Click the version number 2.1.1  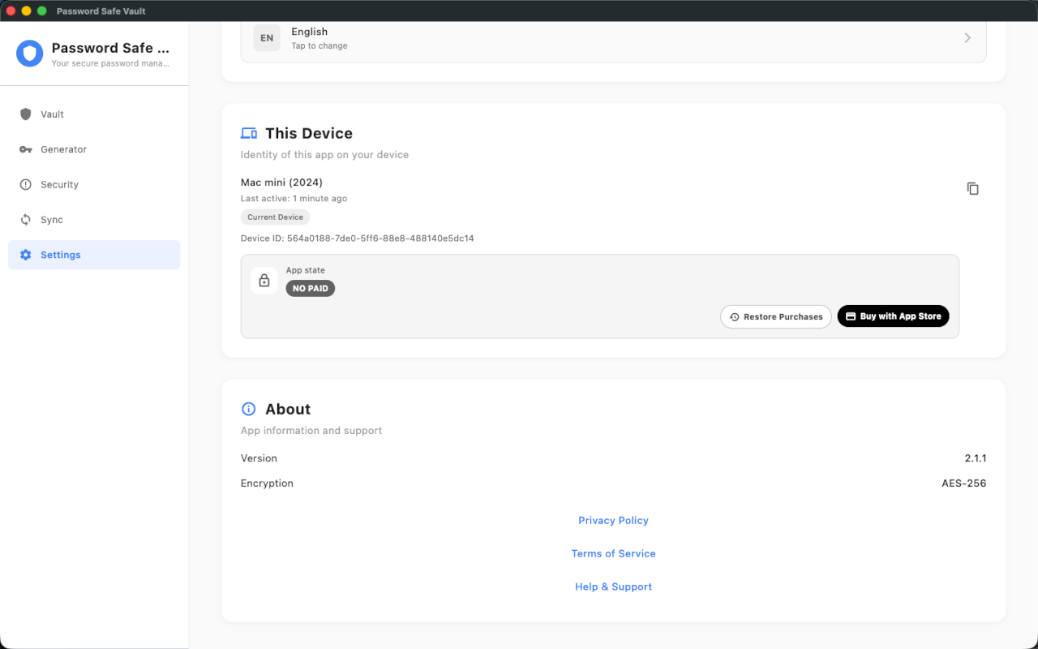976,458
